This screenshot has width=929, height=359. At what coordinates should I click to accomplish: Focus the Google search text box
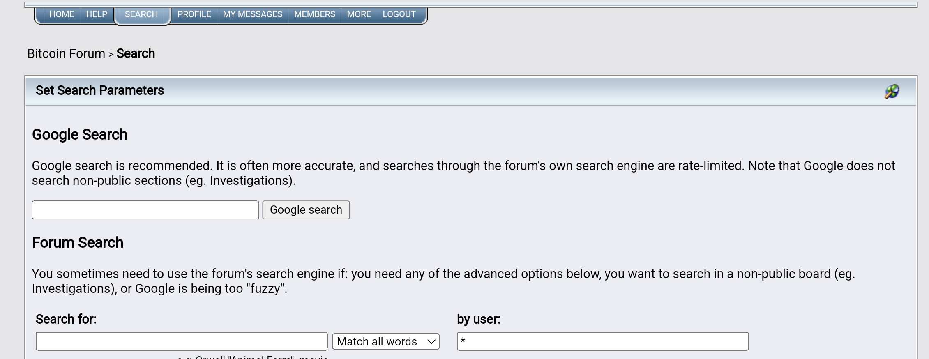click(x=145, y=210)
